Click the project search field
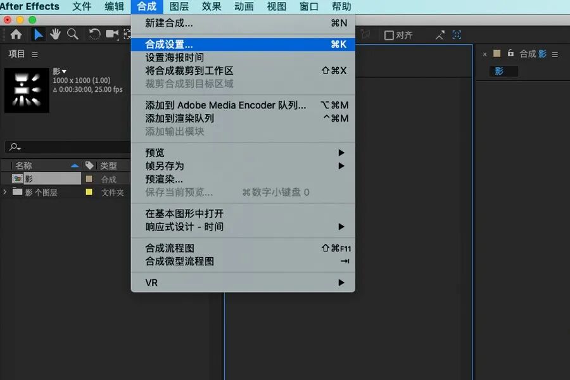The width and height of the screenshot is (570, 380). tap(68, 147)
